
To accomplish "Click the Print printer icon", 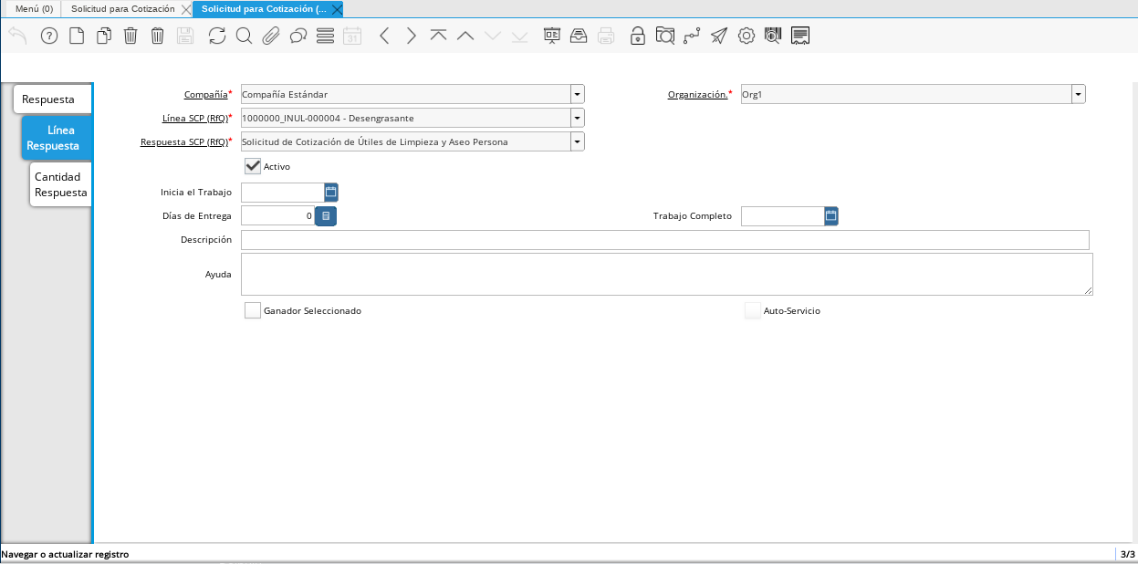I will (606, 36).
